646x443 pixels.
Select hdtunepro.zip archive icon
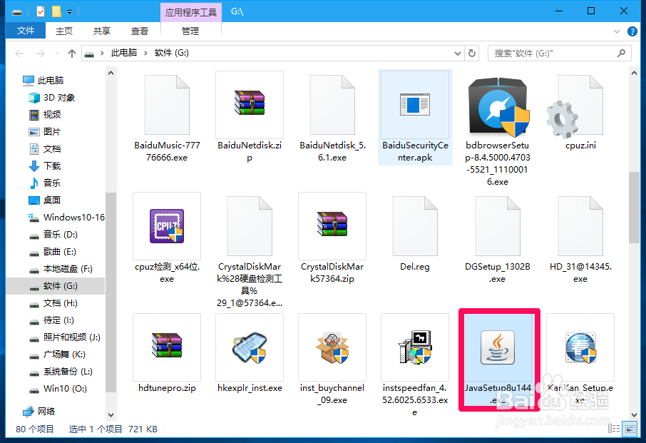coord(167,345)
